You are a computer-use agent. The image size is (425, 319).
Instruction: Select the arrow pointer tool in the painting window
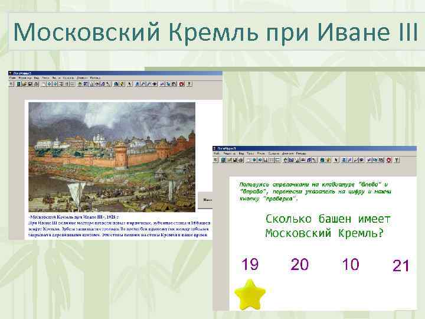(129, 84)
